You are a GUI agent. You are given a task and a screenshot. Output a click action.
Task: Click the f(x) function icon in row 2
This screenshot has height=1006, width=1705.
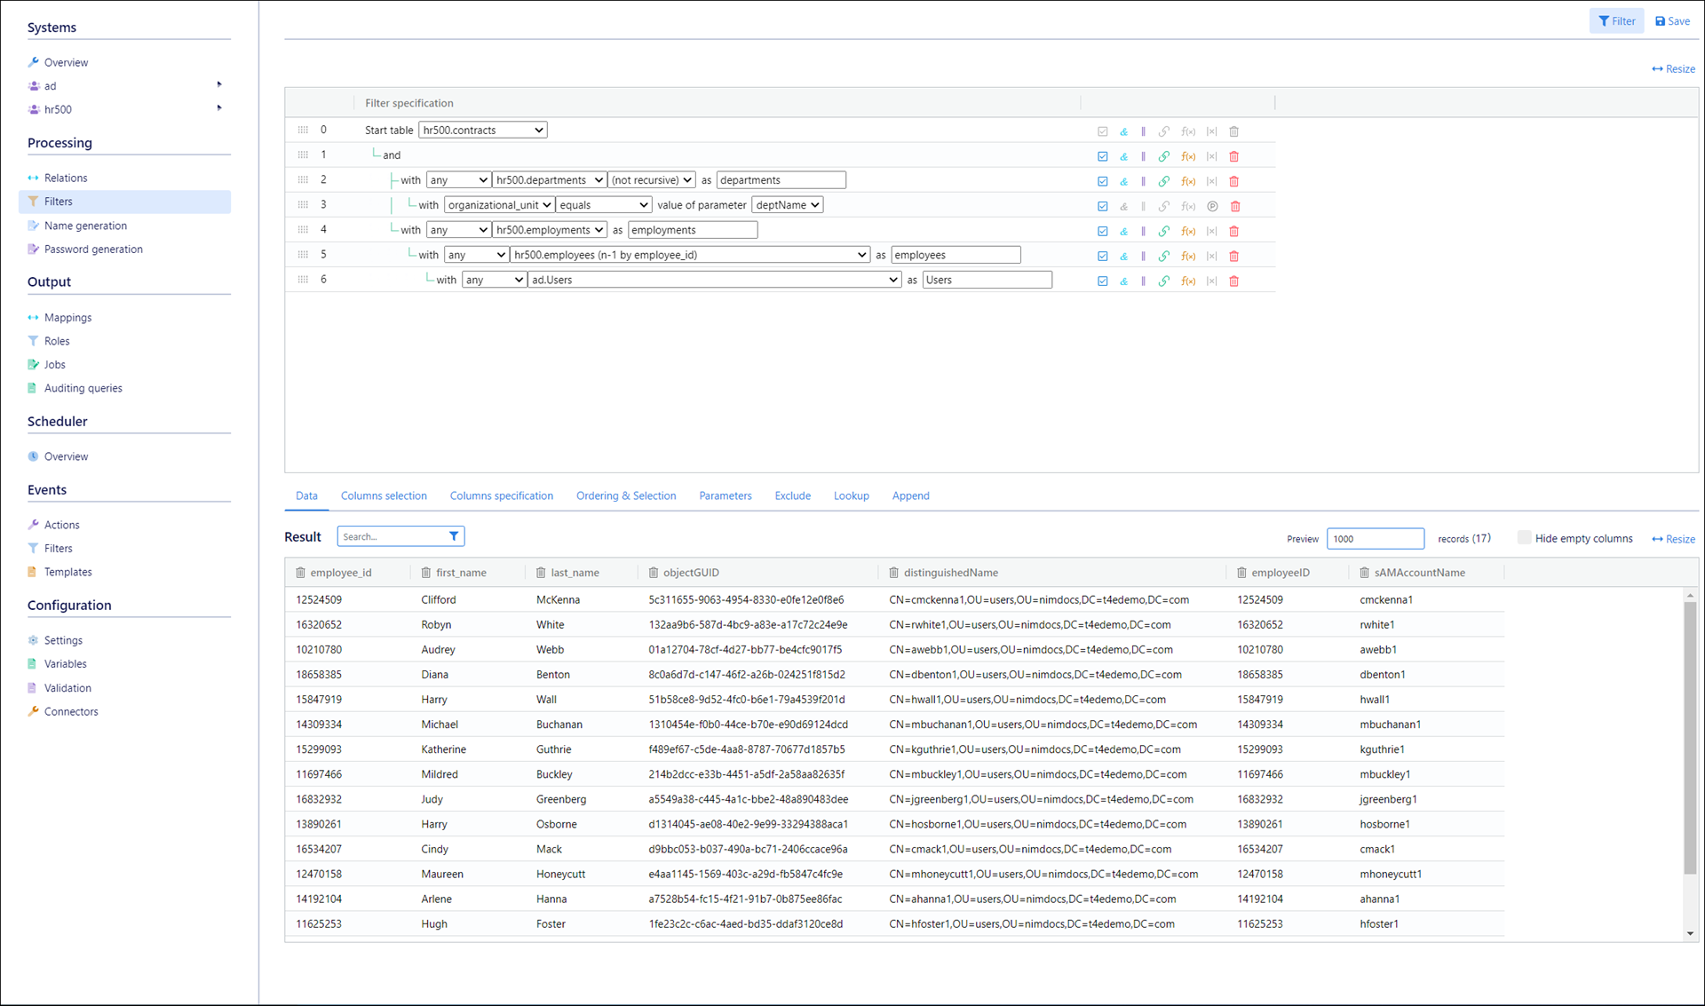(1188, 181)
